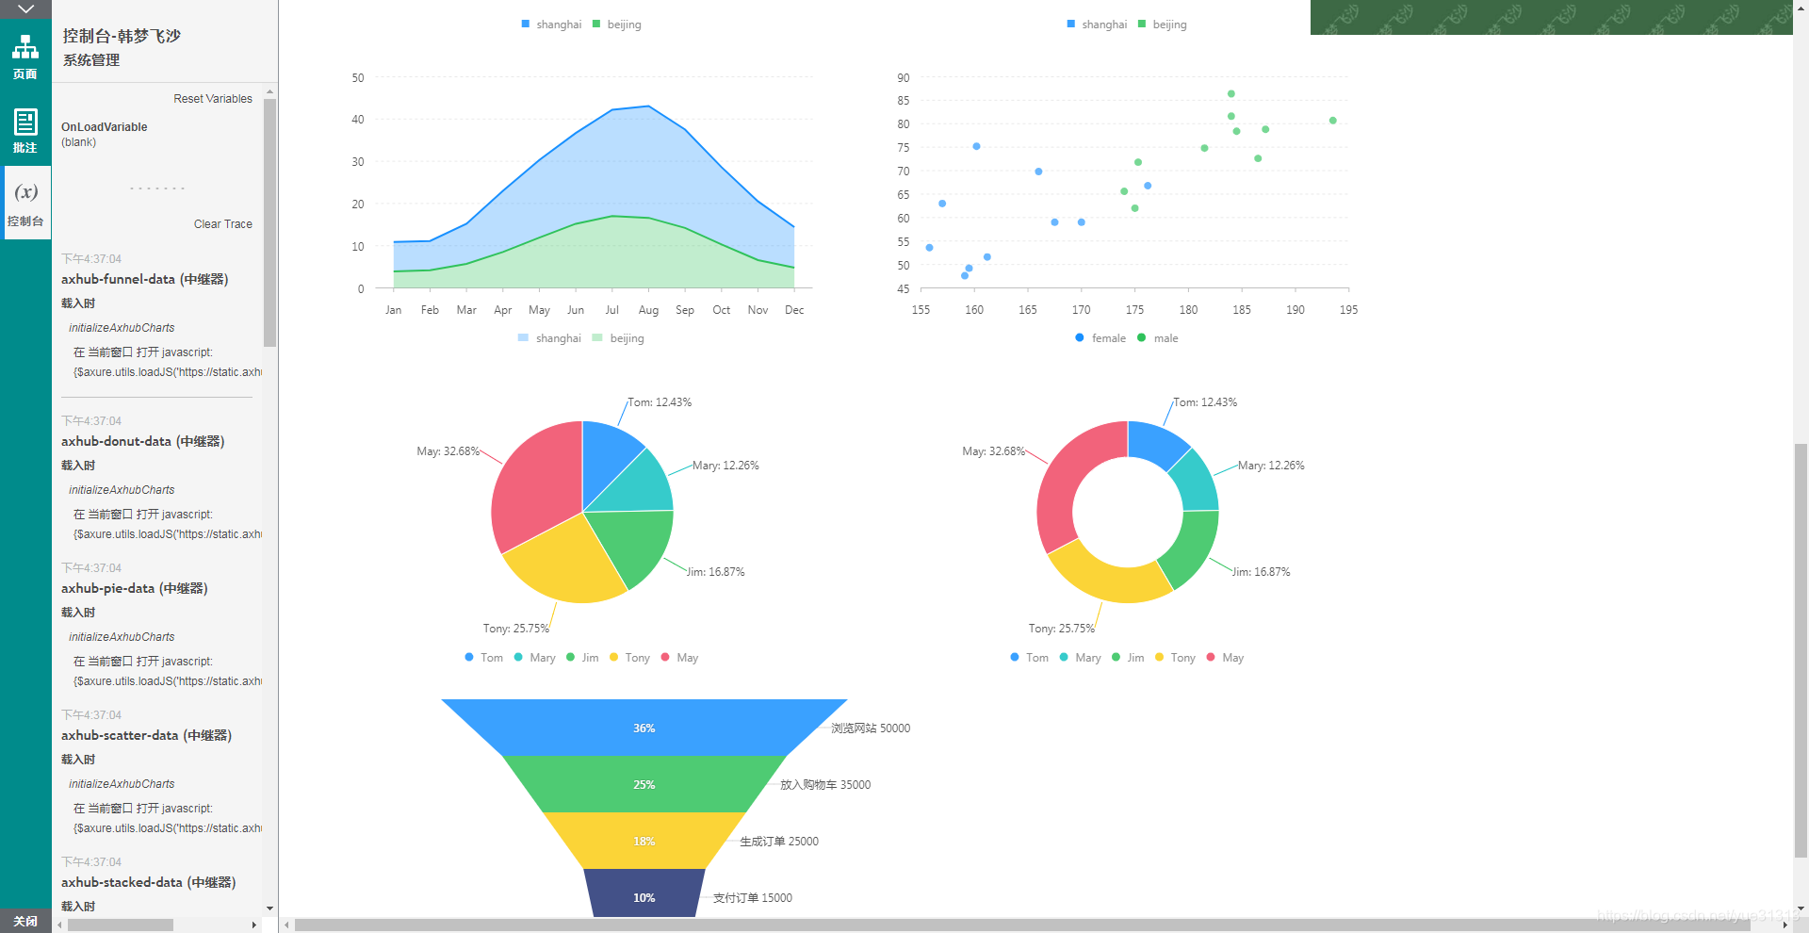Click the 生成订单 25000 funnel label
The image size is (1809, 933).
coord(779,842)
